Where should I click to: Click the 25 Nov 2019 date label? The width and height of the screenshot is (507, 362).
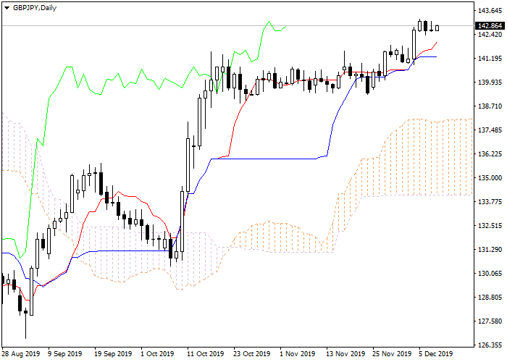392,354
